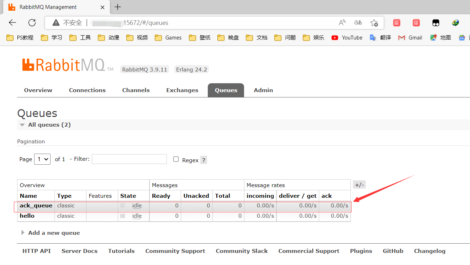
Task: Click the +/- columns button
Action: tap(359, 185)
